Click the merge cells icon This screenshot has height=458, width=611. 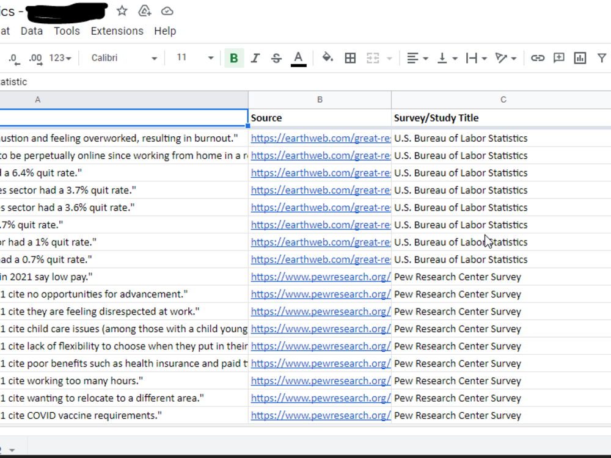coord(373,58)
